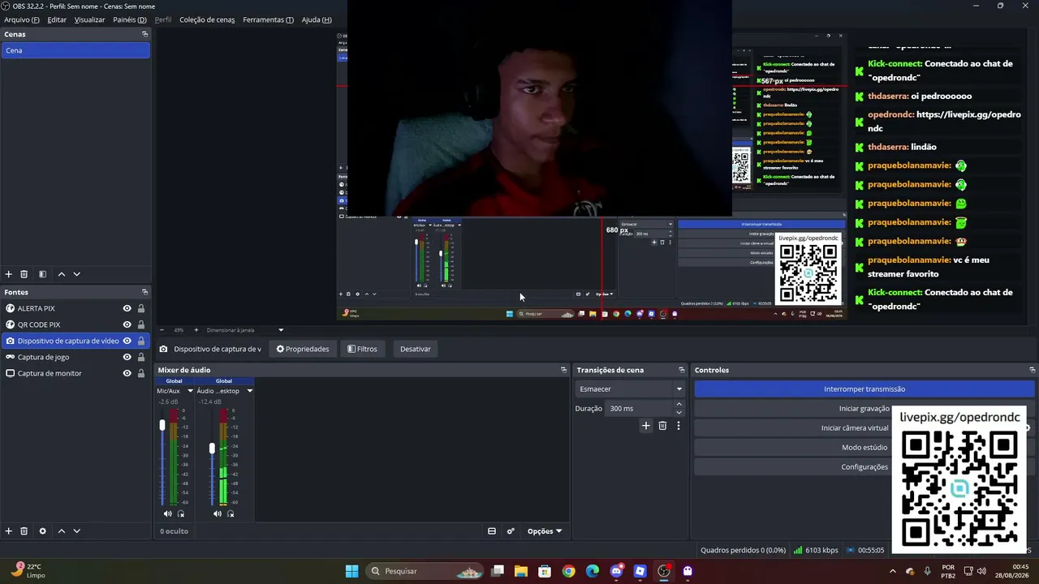This screenshot has width=1039, height=584.
Task: Open the Painéis menu
Action: tap(130, 19)
